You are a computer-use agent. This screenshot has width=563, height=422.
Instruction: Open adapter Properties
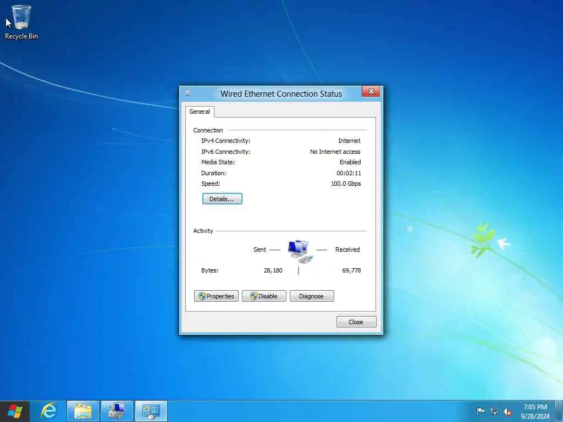(216, 296)
